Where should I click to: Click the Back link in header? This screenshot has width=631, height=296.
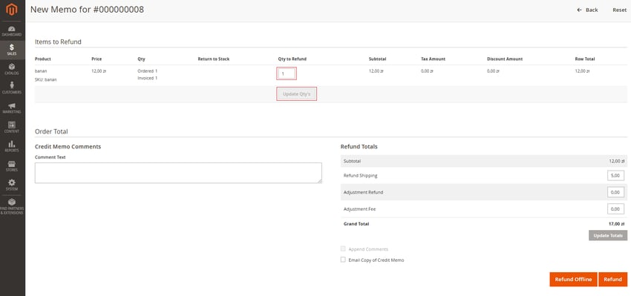[587, 10]
